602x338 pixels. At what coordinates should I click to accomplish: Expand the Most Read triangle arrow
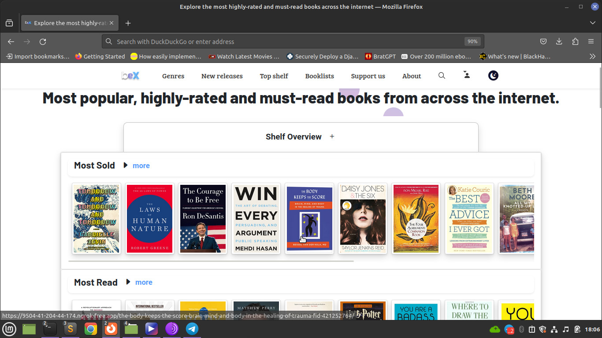coord(128,282)
